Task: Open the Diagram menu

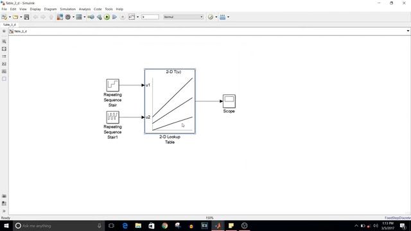Action: coord(50,9)
